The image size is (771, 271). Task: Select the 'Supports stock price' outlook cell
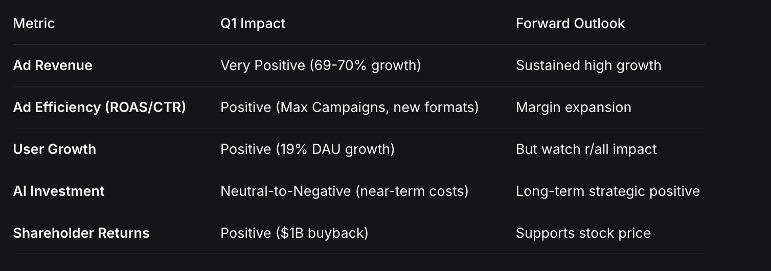[583, 233]
